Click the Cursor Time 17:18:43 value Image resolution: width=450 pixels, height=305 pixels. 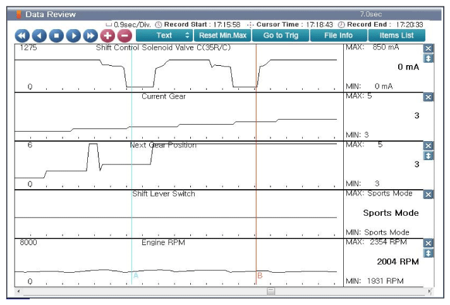point(319,25)
